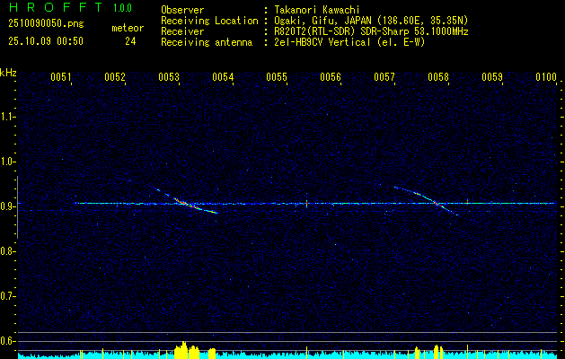
Task: Click the HROFFT title text
Action: pos(55,7)
